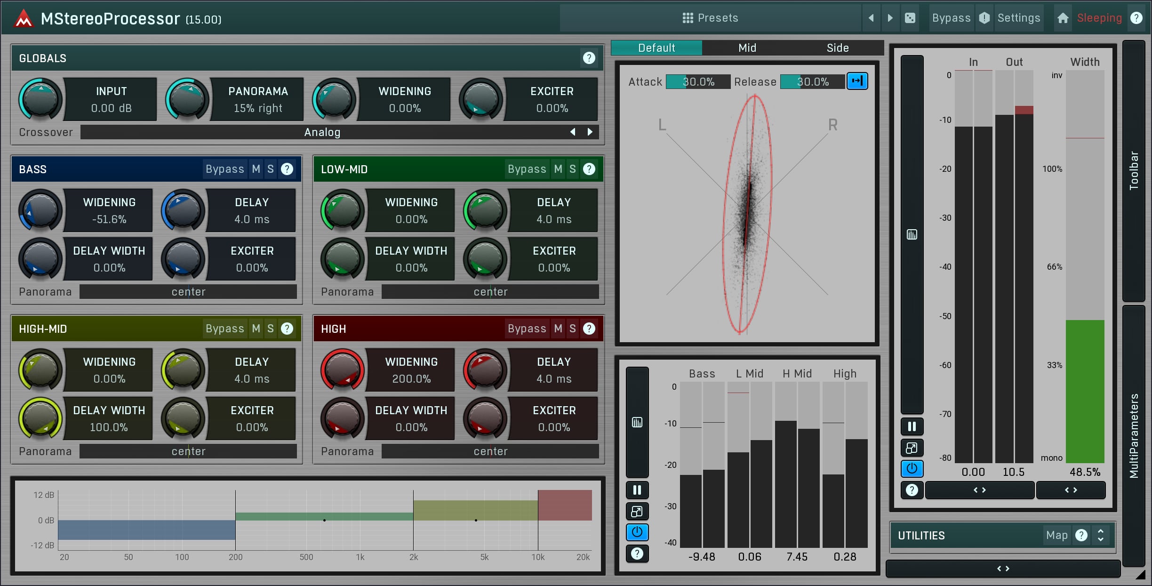Adjust the Attack 30.0% slider
This screenshot has width=1152, height=586.
pos(698,81)
